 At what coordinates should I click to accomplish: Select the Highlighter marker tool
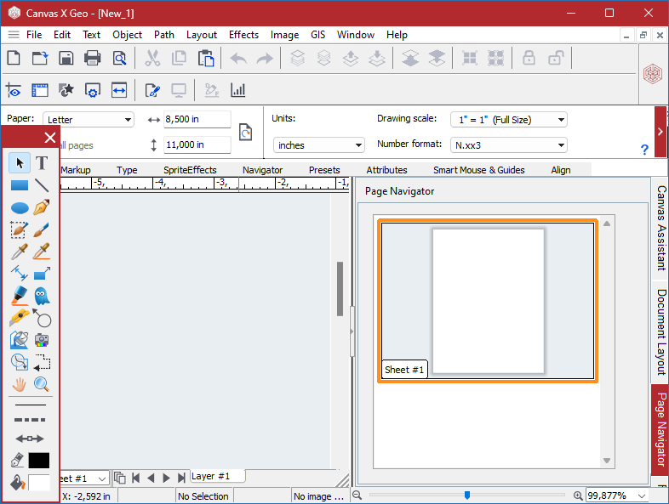pos(20,296)
